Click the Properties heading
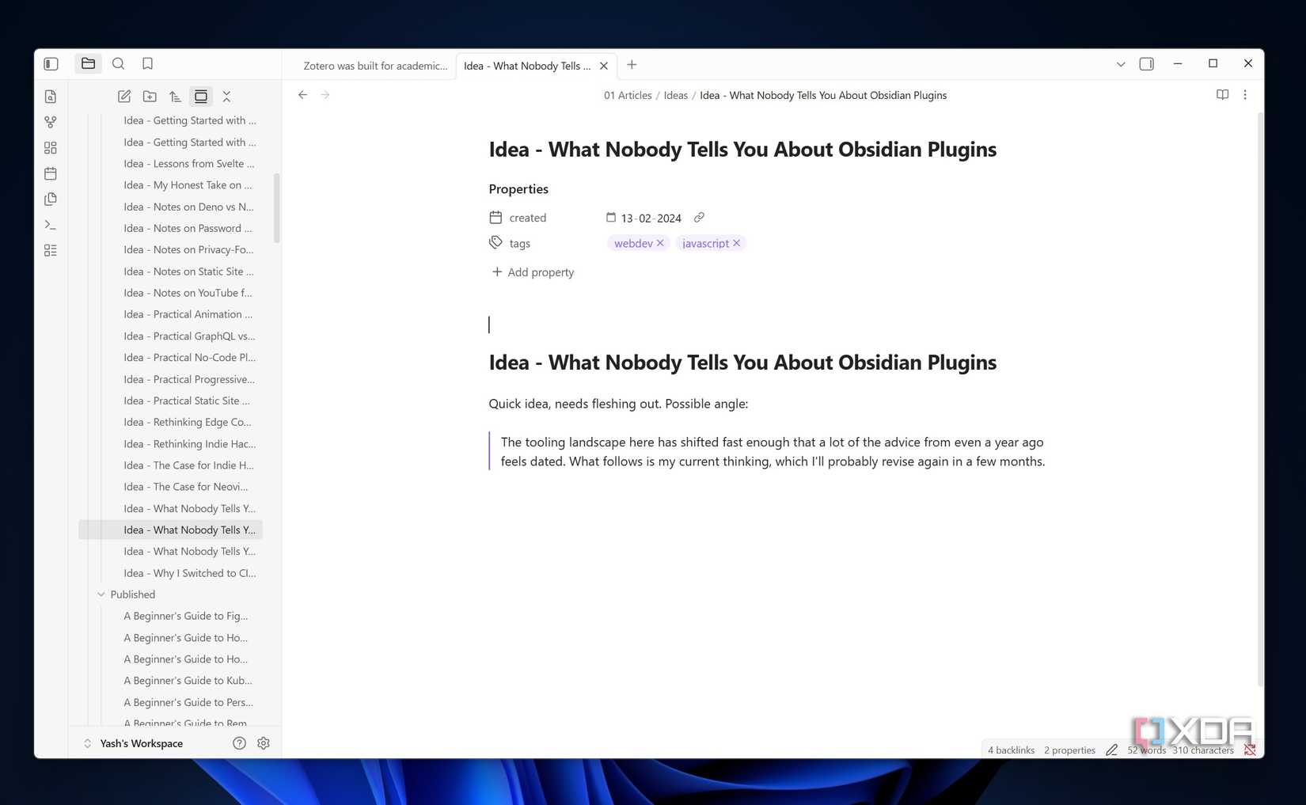The image size is (1306, 805). coord(518,189)
